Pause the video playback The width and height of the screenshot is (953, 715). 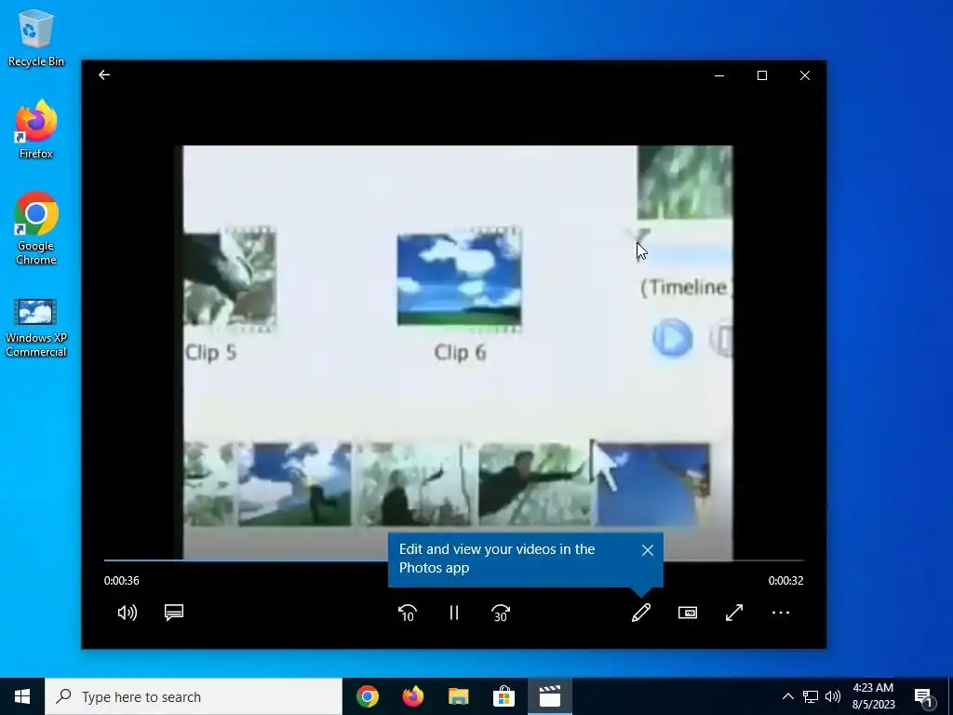[x=454, y=613]
